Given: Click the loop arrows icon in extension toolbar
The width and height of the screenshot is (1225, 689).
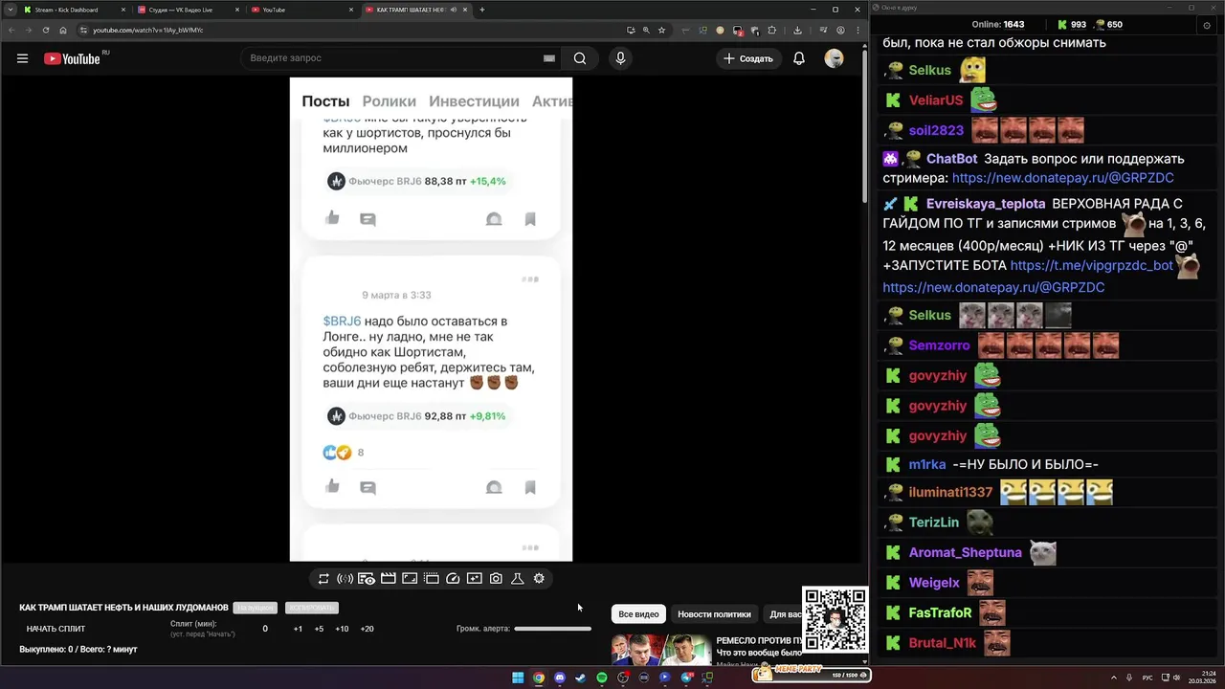Looking at the screenshot, I should 323,579.
